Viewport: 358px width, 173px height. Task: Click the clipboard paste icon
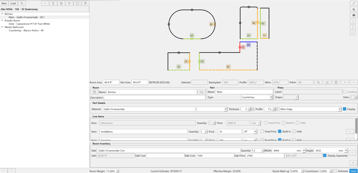point(336,82)
